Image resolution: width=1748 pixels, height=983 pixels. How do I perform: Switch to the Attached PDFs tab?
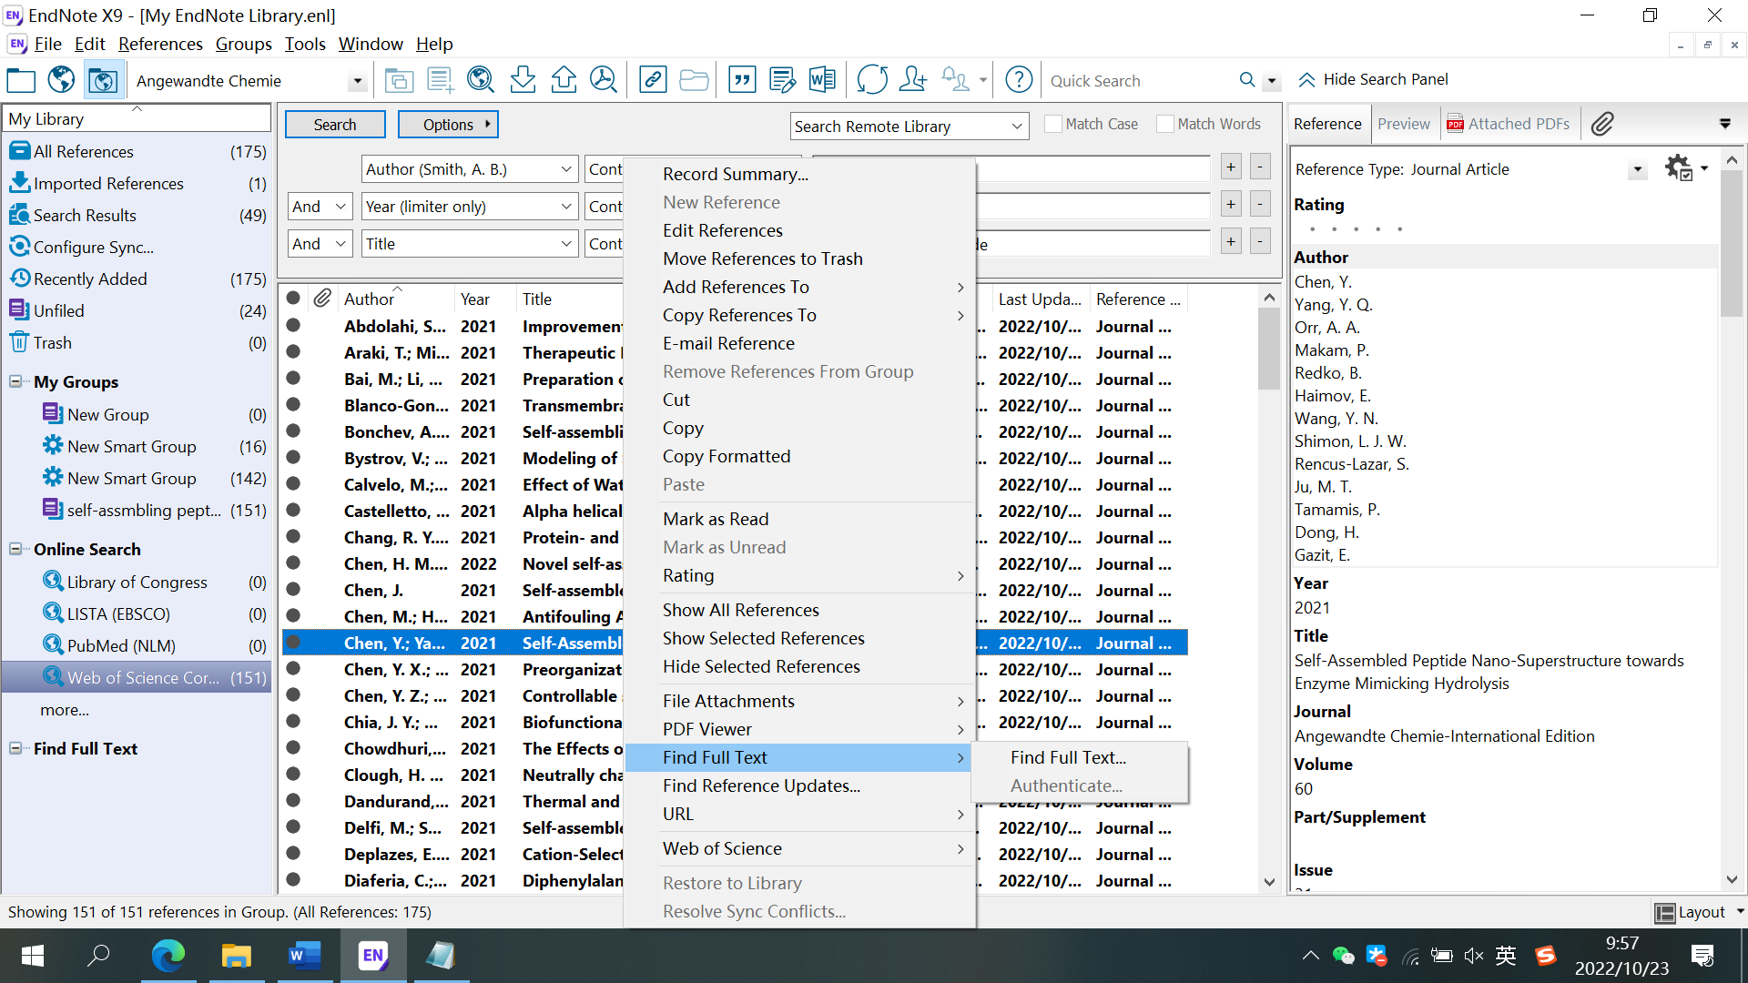[1508, 124]
